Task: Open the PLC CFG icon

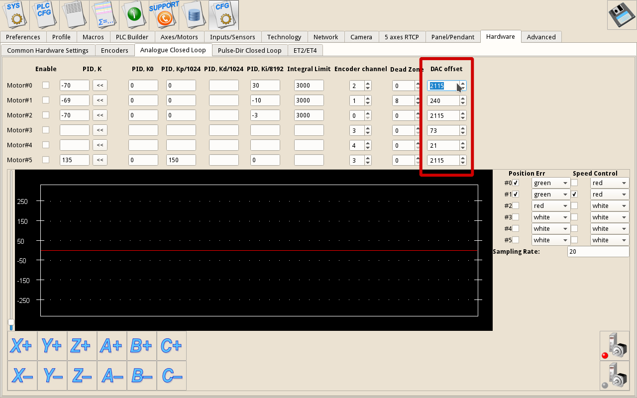Action: pyautogui.click(x=45, y=15)
